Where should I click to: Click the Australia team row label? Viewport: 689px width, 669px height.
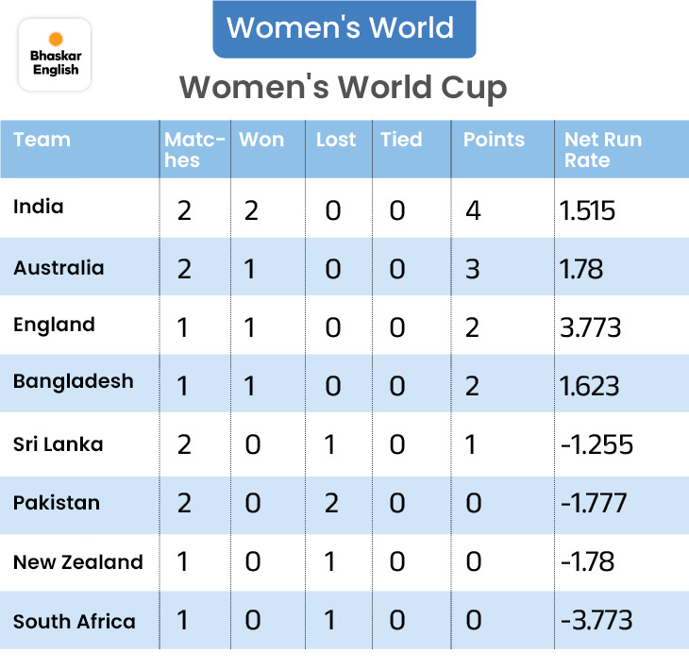tap(59, 268)
